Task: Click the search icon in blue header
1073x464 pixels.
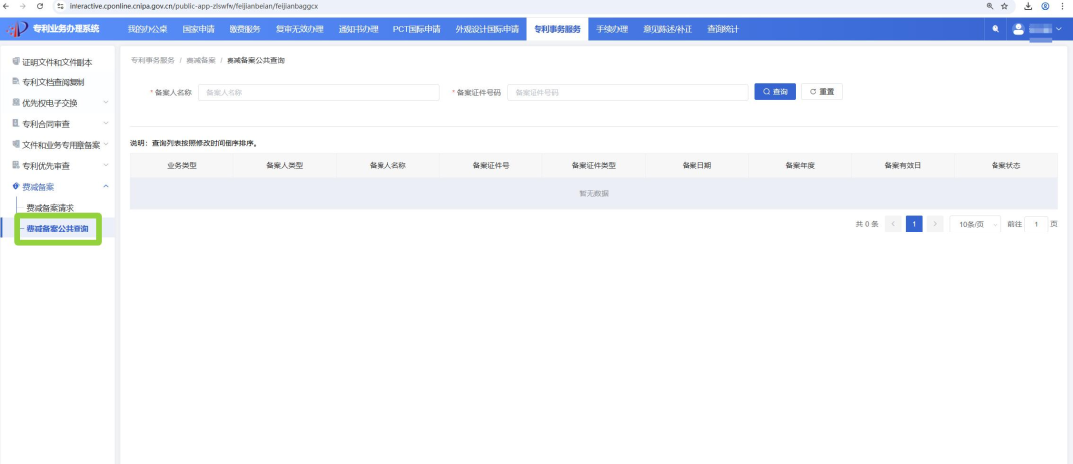Action: pos(996,29)
